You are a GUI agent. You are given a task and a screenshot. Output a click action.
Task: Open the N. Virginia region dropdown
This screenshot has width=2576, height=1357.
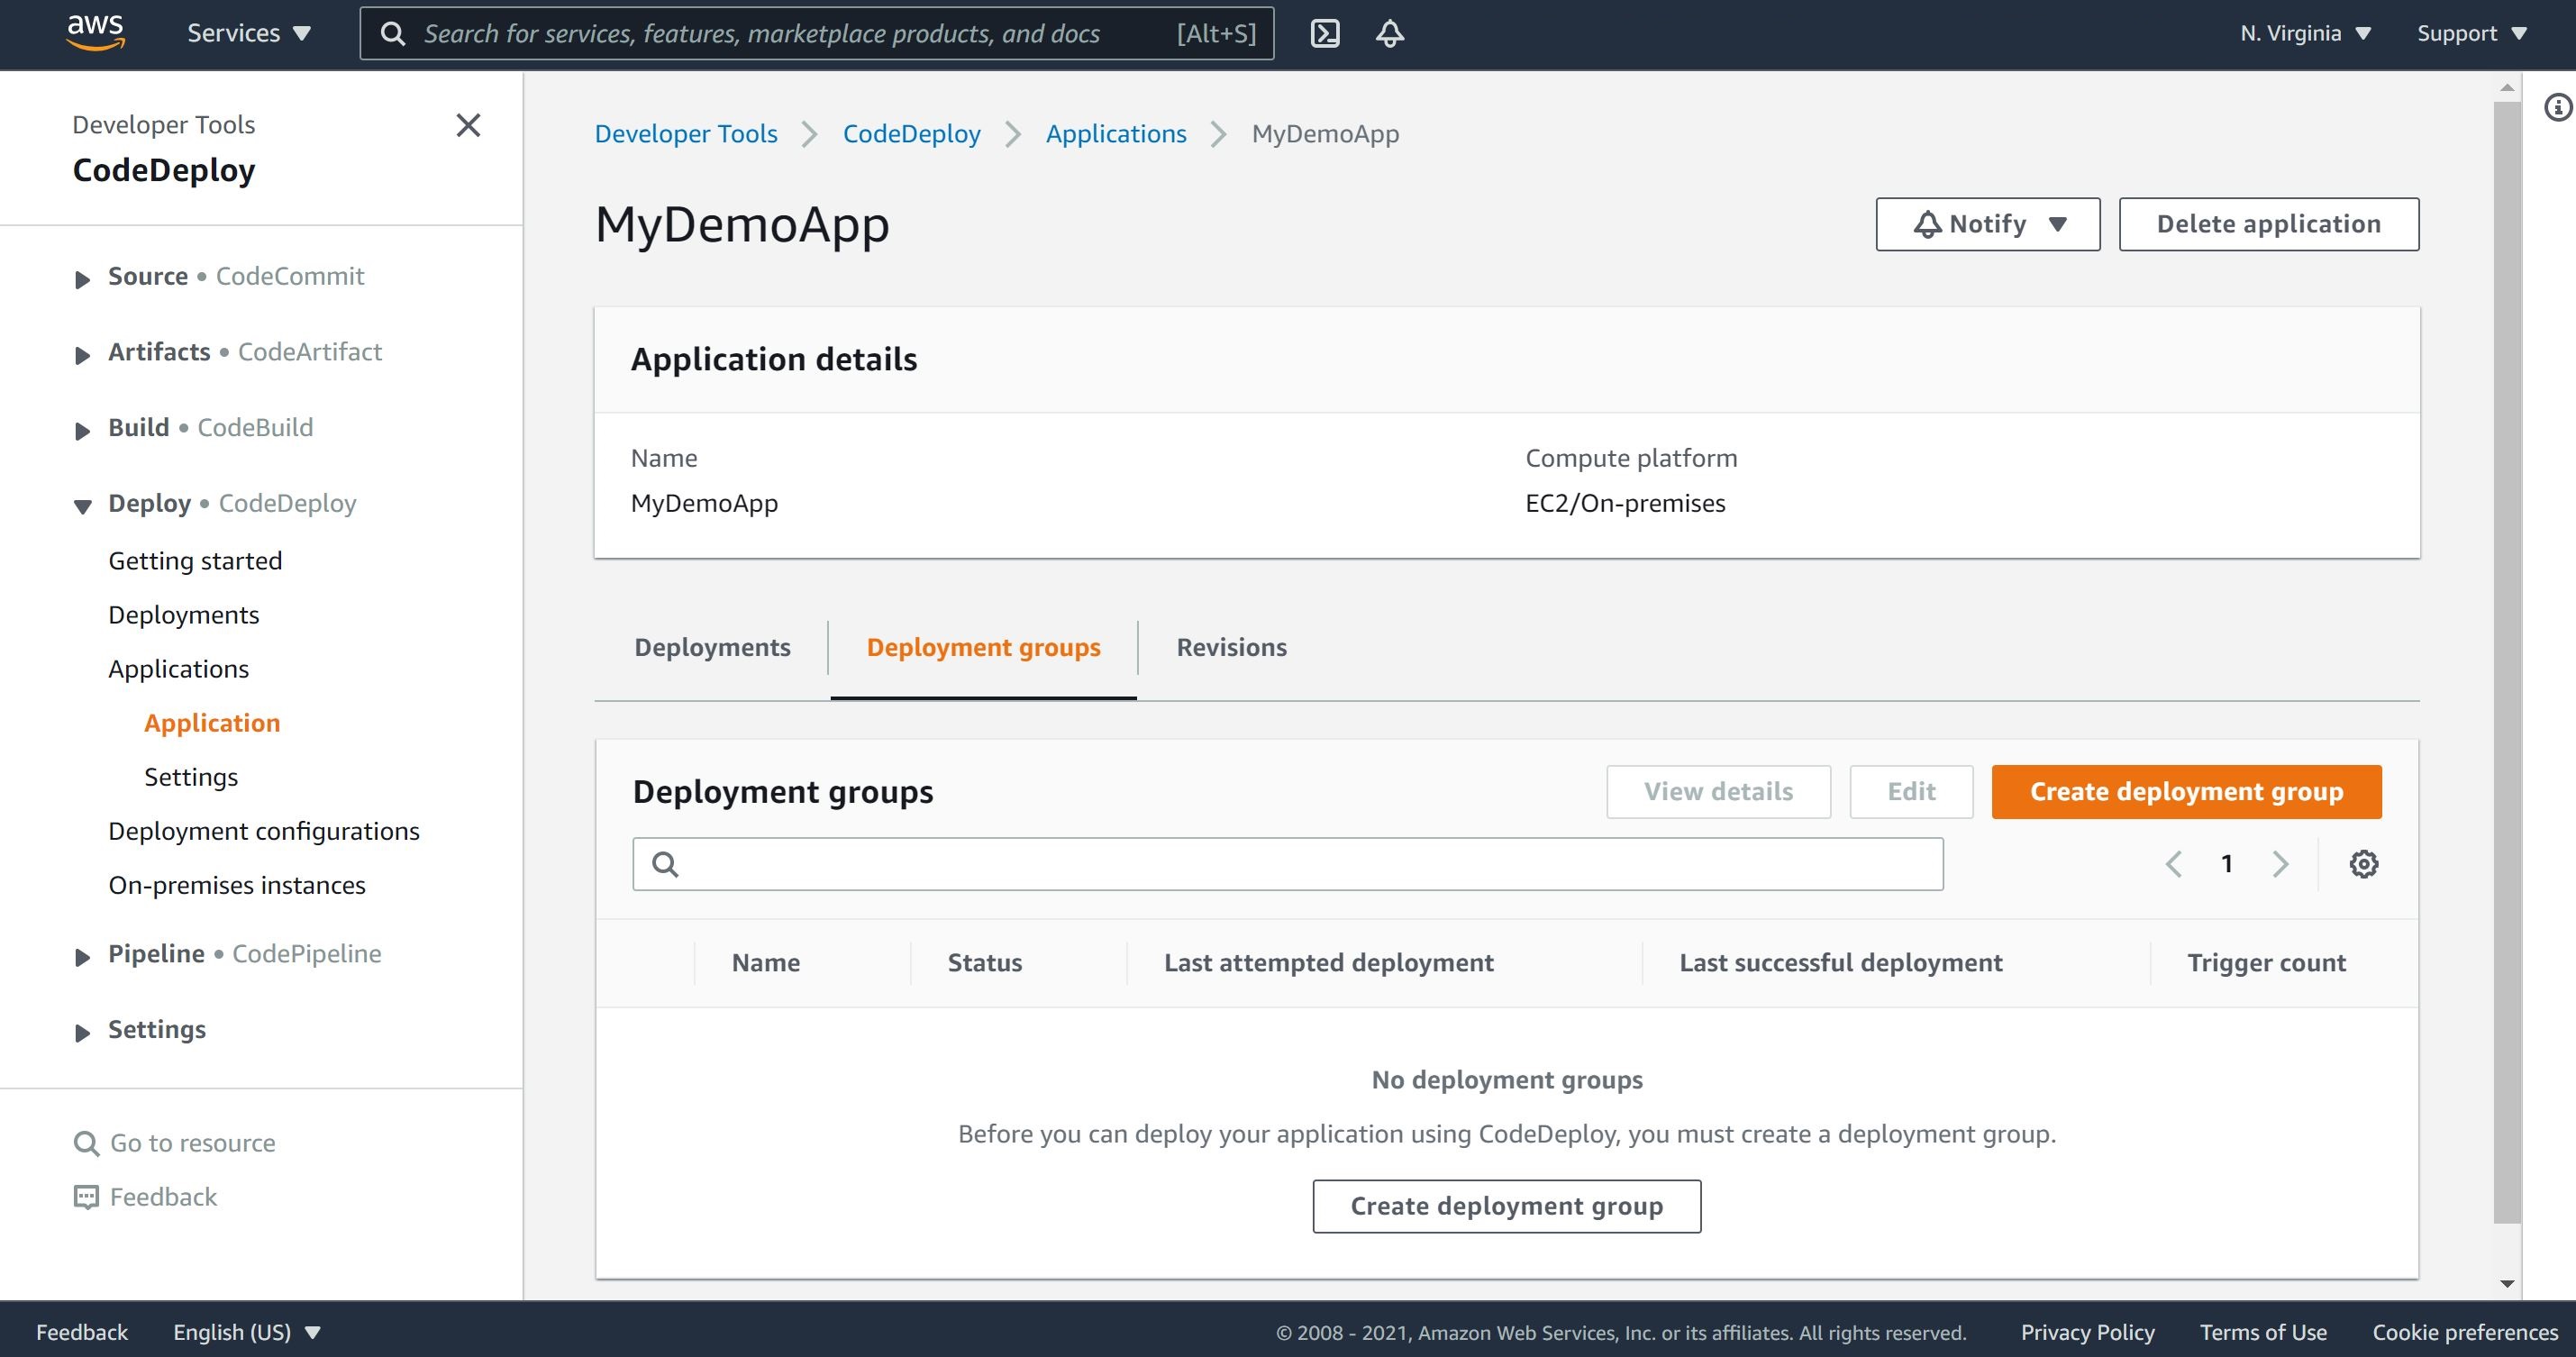click(x=2305, y=33)
